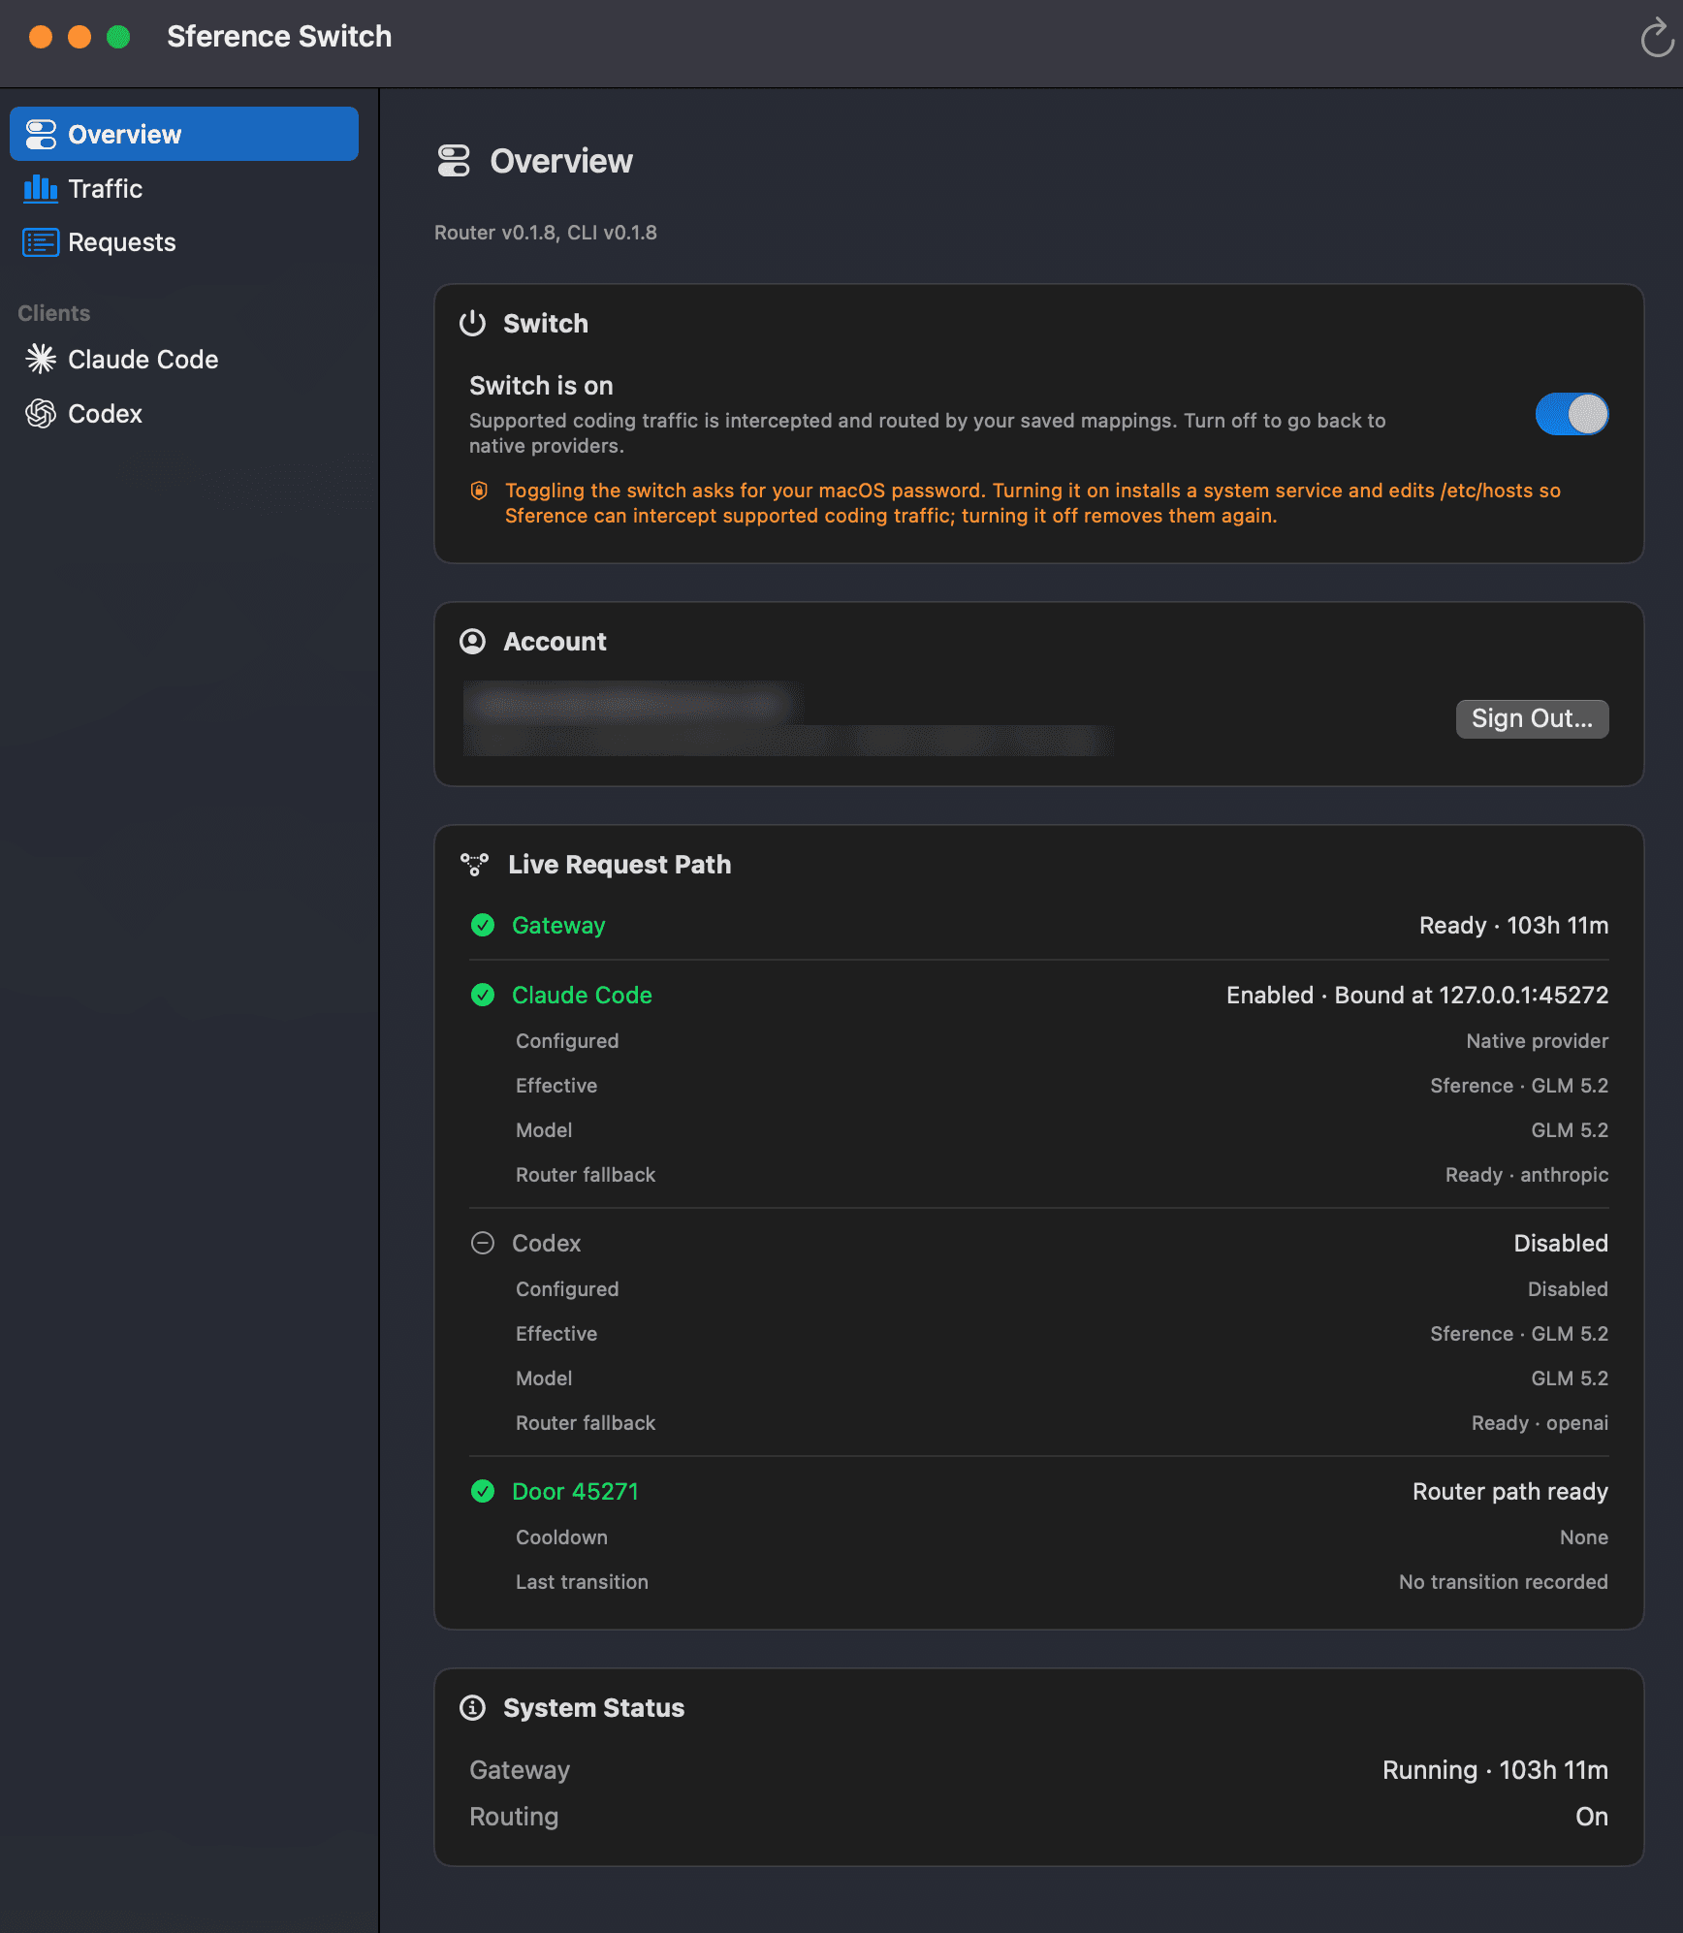Open the Overview sidebar item
The width and height of the screenshot is (1683, 1933).
(184, 134)
